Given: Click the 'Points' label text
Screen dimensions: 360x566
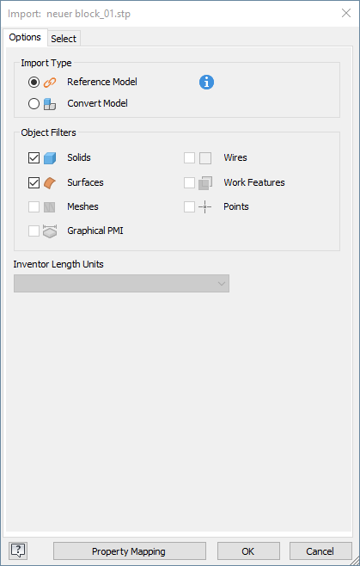Looking at the screenshot, I should point(236,206).
